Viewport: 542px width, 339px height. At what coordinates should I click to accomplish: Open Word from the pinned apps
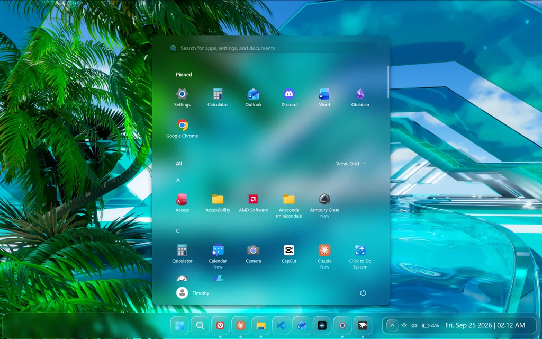pos(324,97)
